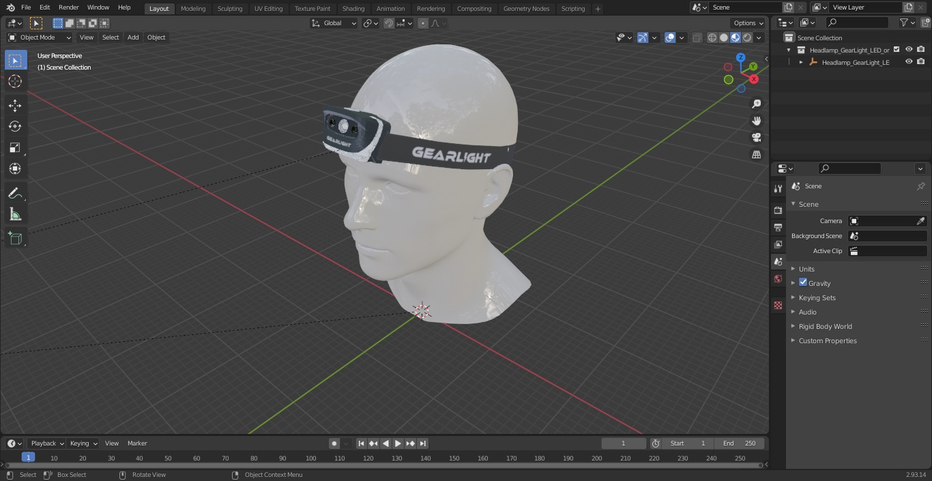Open the Render menu
The image size is (932, 481).
(x=68, y=8)
